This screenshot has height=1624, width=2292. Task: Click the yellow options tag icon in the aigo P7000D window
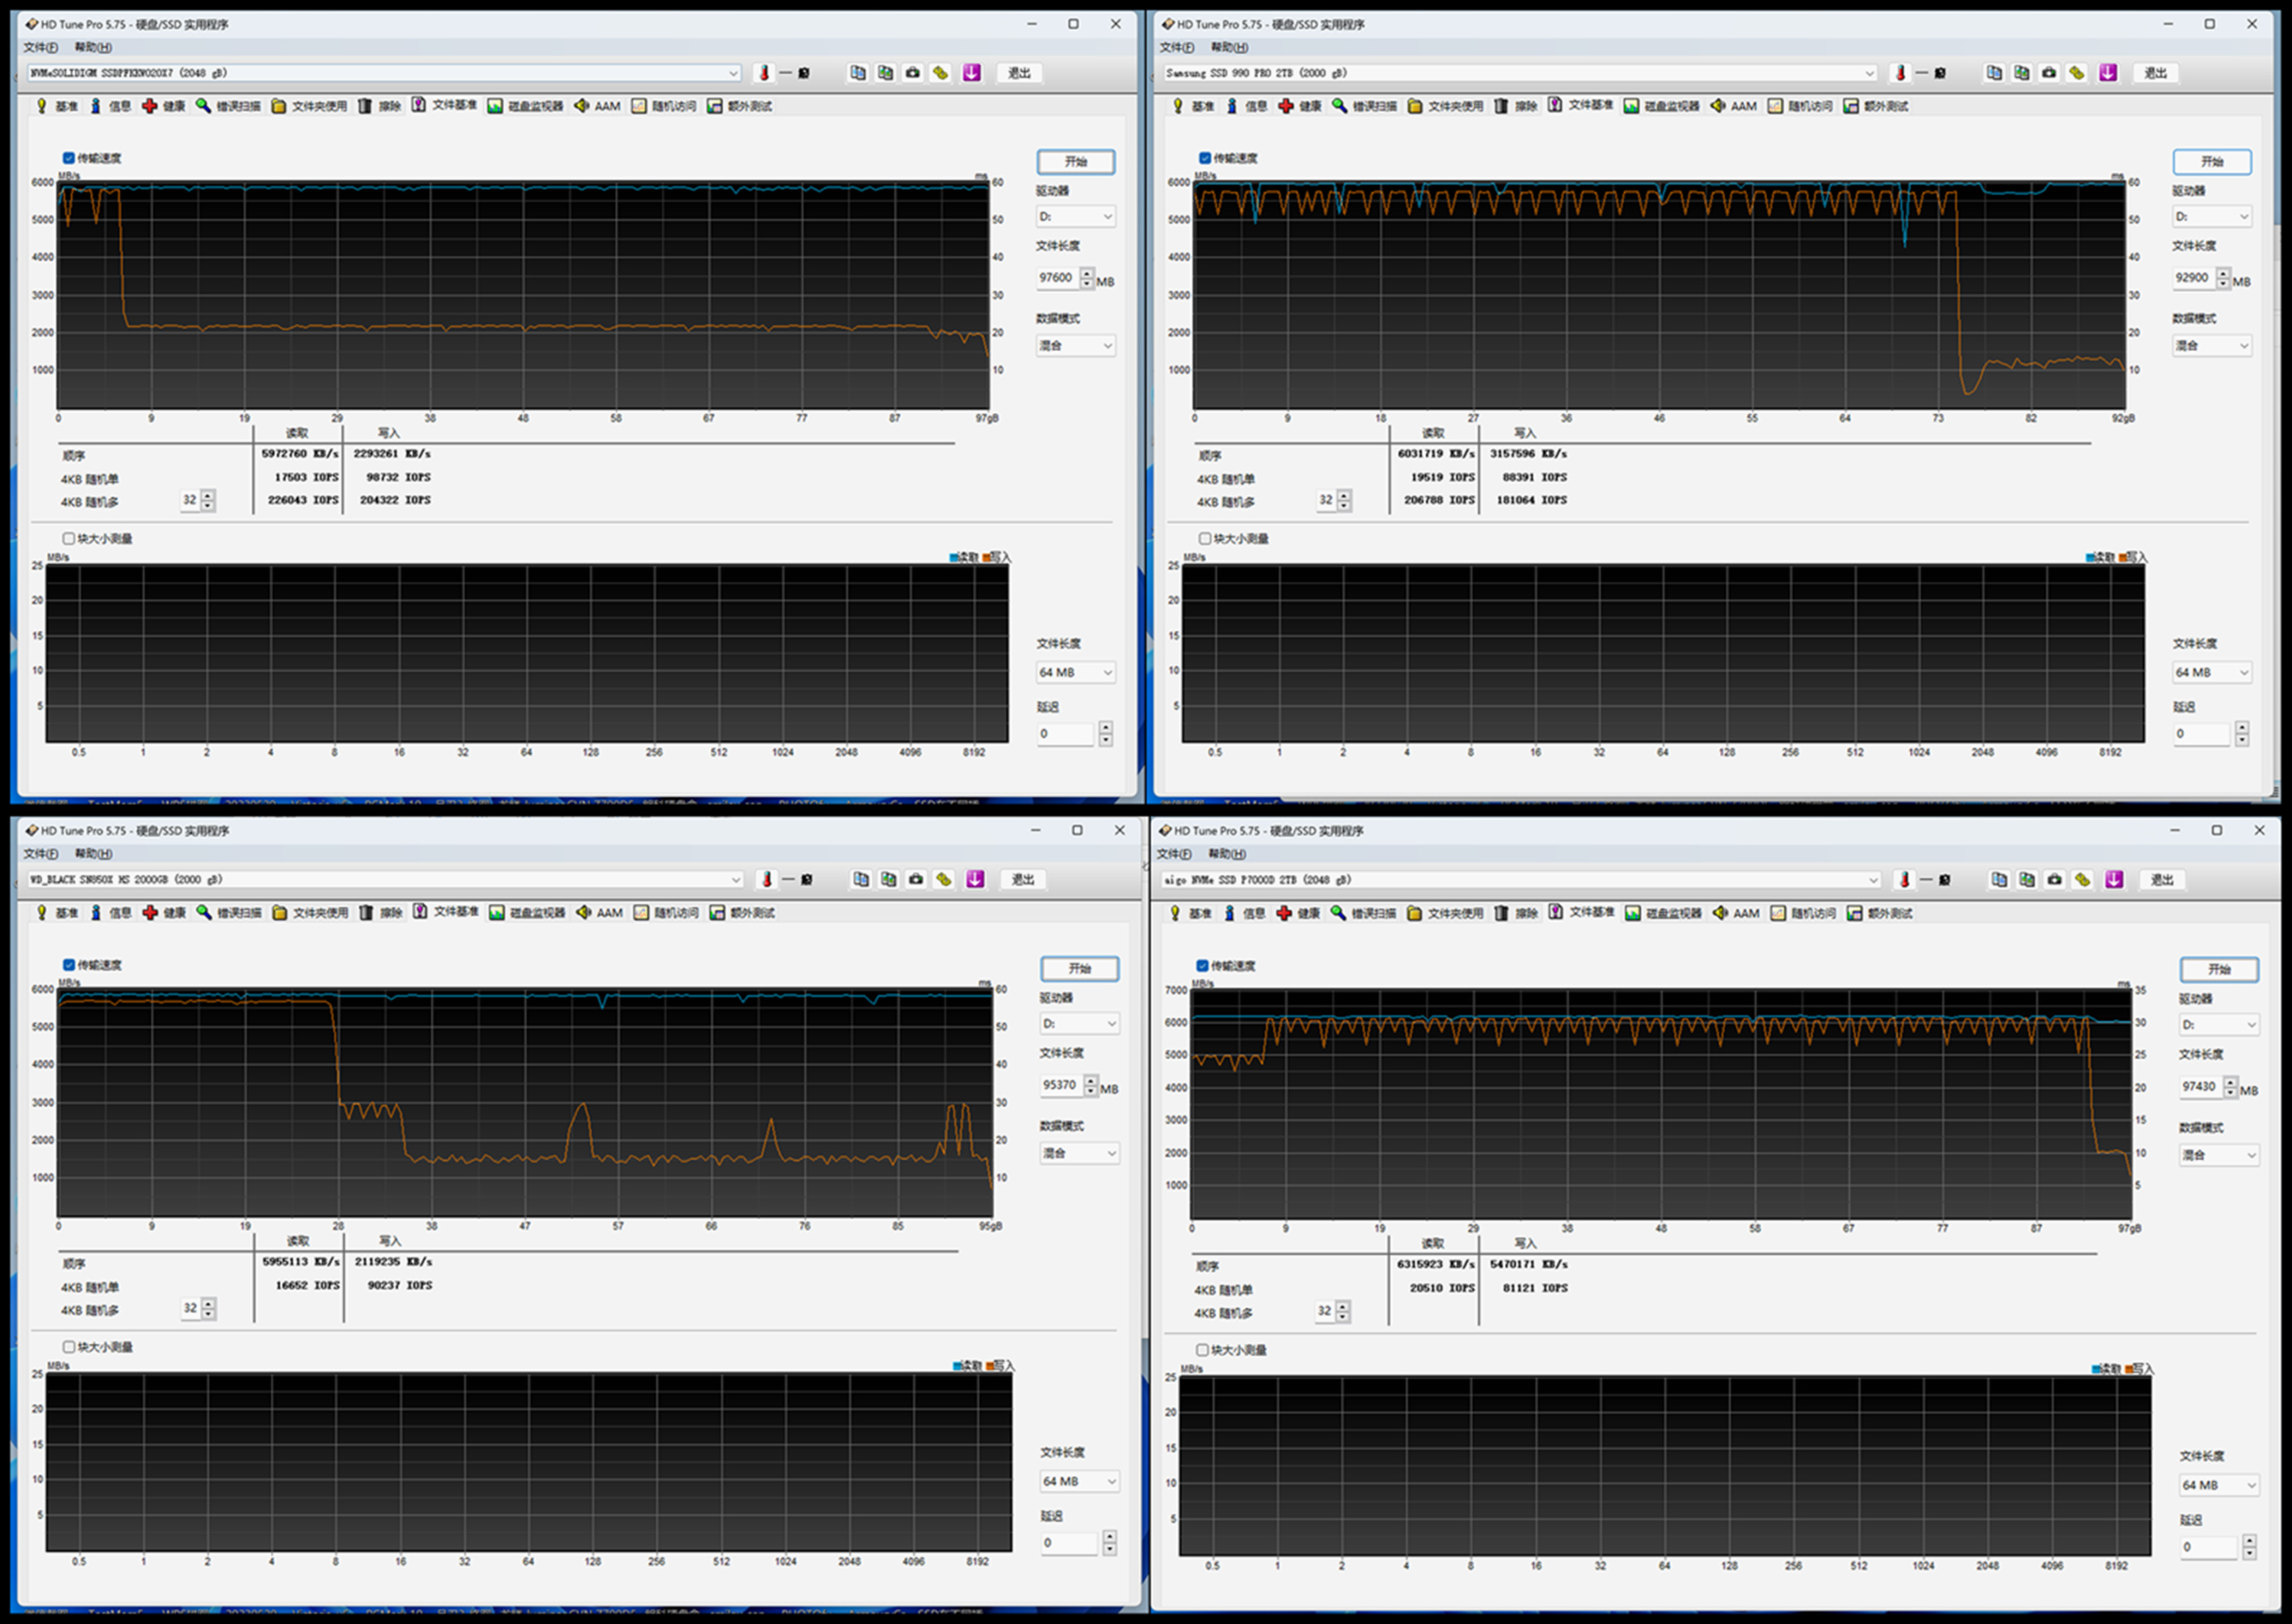point(2082,880)
